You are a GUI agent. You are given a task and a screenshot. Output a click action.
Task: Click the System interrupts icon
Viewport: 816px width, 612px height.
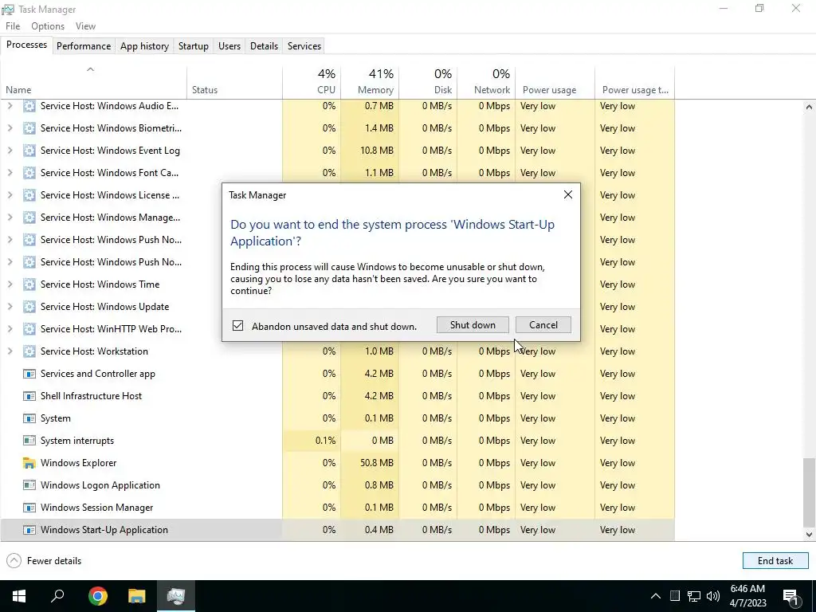[x=29, y=441]
